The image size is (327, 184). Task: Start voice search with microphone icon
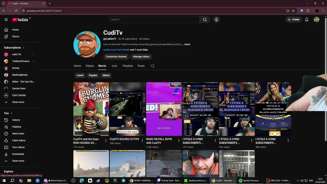coord(216,20)
